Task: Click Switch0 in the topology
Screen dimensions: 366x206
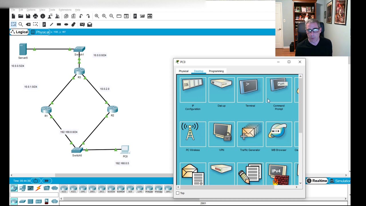Action: 77,150
